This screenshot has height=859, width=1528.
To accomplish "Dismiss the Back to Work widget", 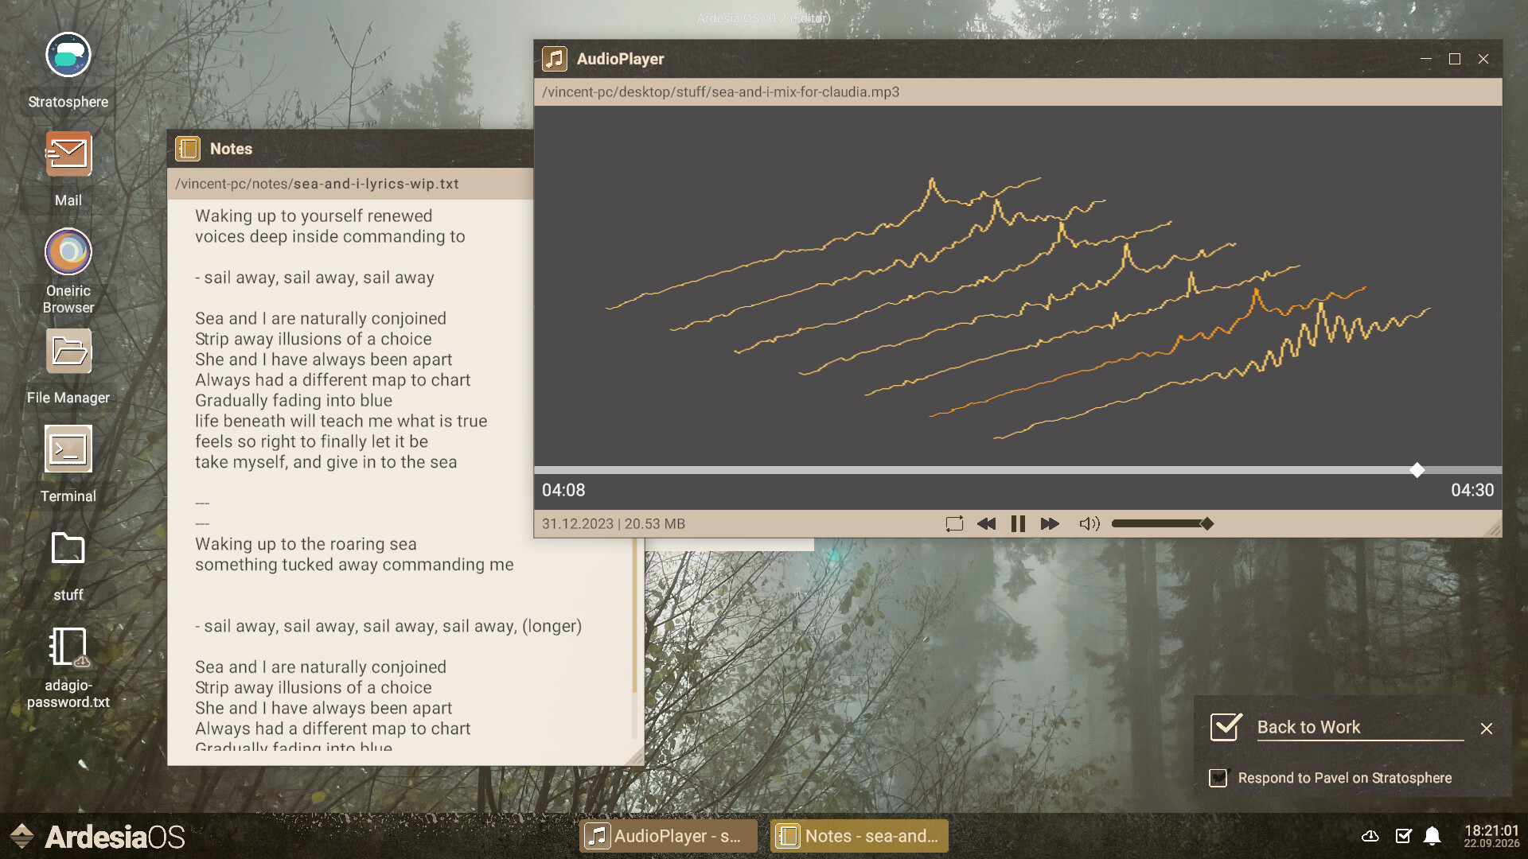I will point(1487,729).
